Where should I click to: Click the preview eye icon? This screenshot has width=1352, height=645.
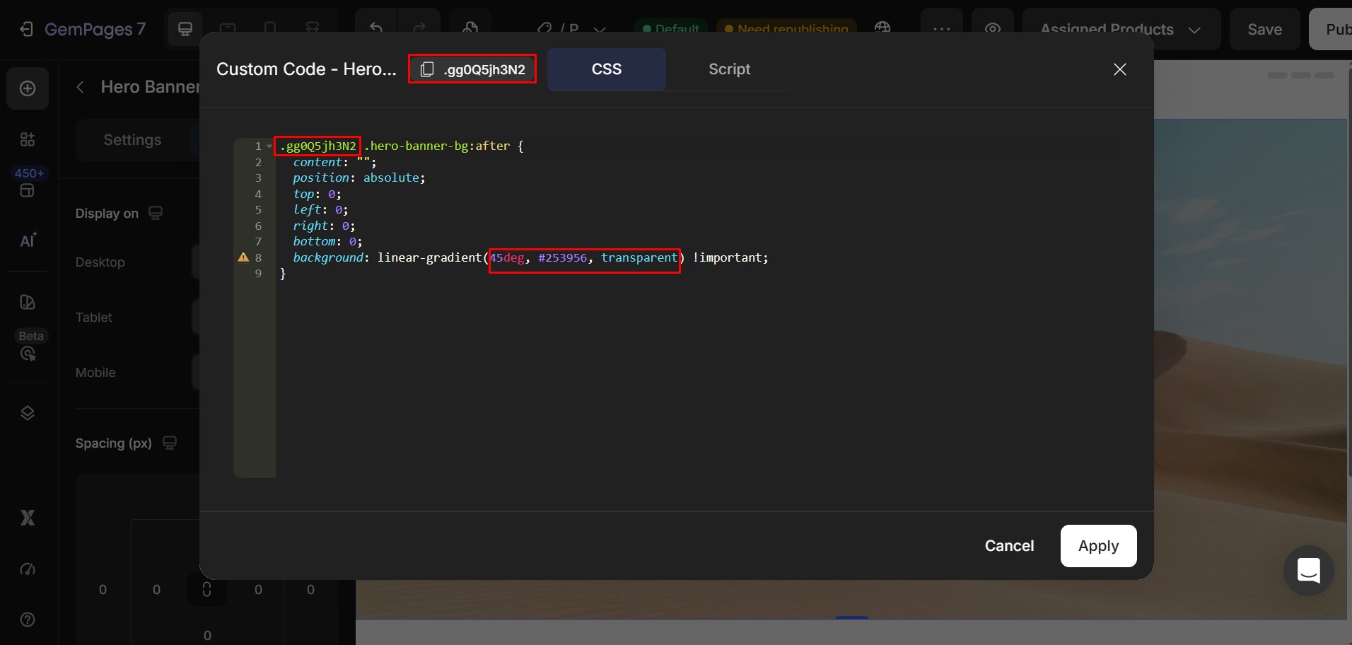pyautogui.click(x=993, y=29)
